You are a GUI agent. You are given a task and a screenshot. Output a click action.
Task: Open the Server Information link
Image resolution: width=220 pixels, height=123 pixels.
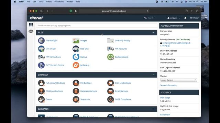pos(168,85)
